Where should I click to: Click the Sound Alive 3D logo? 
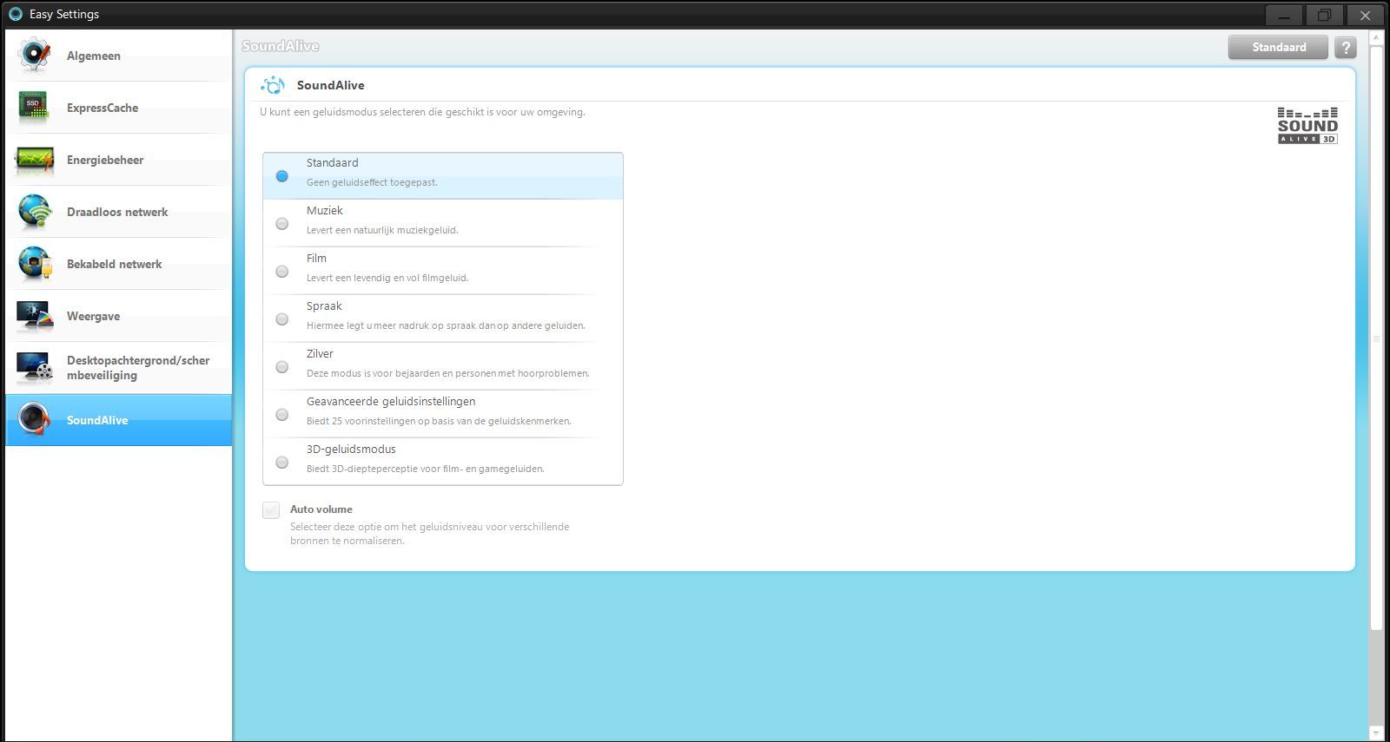coord(1307,126)
